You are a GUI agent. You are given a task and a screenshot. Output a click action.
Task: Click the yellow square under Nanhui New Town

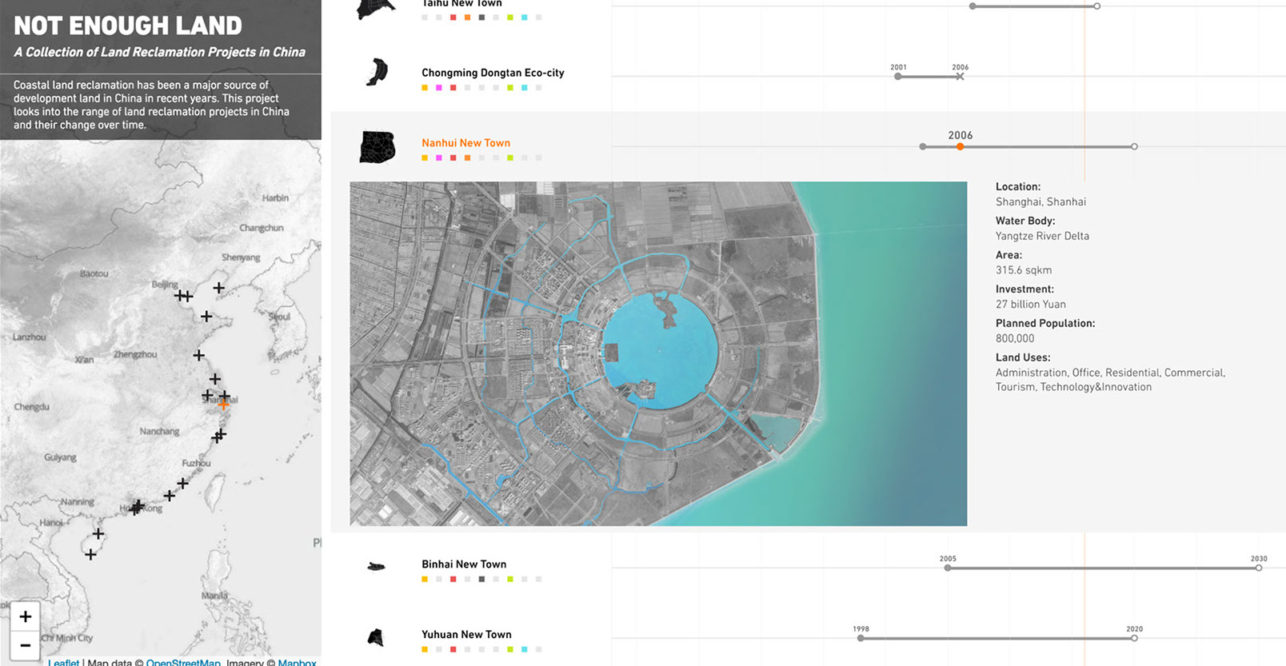tap(425, 158)
